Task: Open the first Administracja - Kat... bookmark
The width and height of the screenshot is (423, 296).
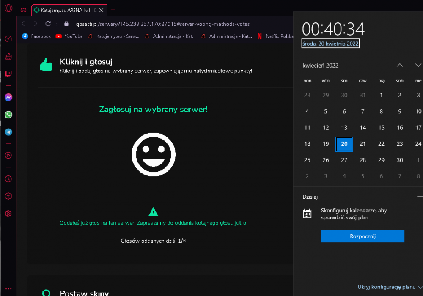Action: pos(170,36)
